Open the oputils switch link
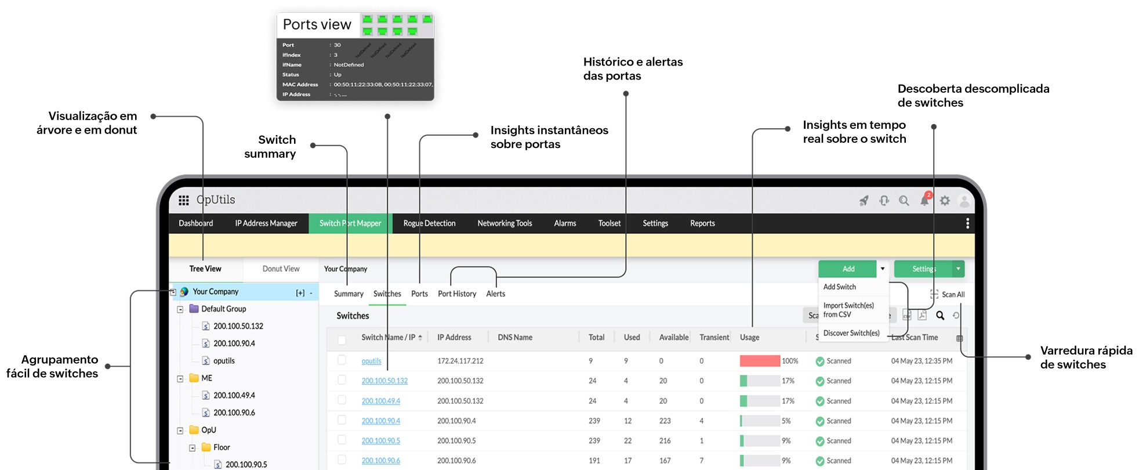 (372, 361)
